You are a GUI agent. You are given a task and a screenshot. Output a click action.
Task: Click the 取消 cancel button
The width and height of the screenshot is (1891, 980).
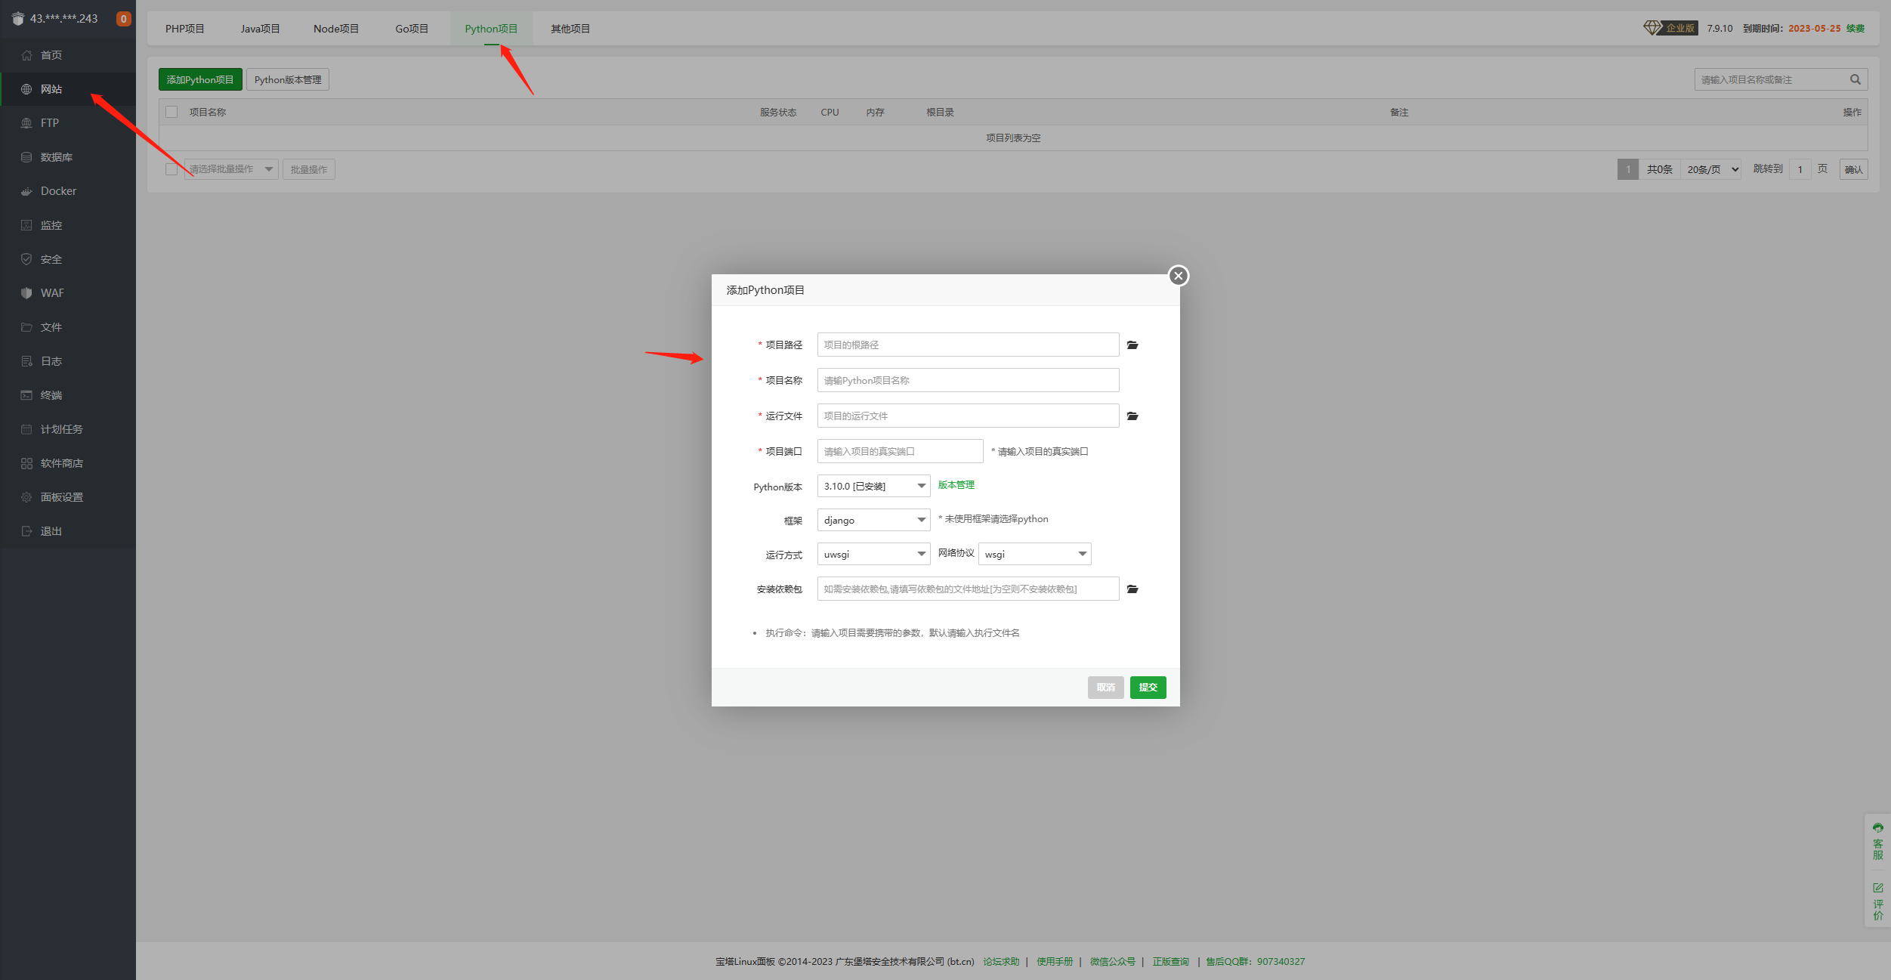[1105, 688]
